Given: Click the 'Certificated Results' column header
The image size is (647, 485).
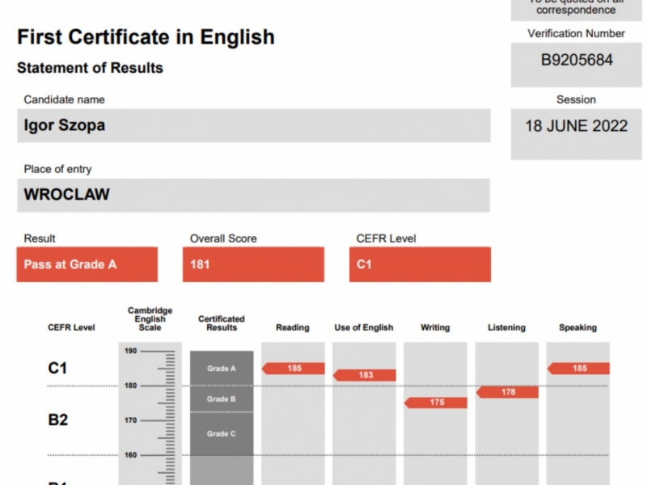Looking at the screenshot, I should 222,323.
